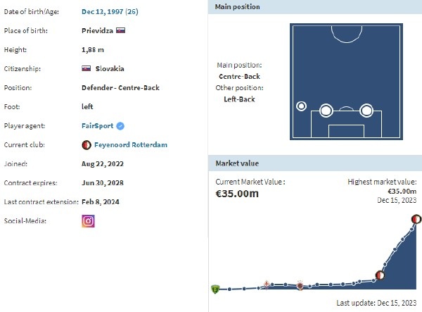
Task: Click the football pitch position diagram
Action: point(346,82)
